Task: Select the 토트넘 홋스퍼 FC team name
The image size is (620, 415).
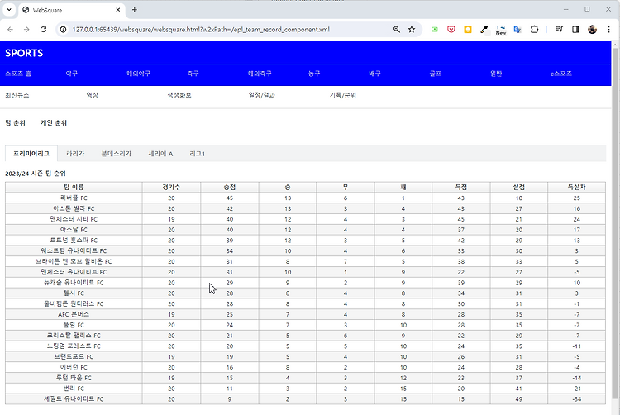Action: pyautogui.click(x=74, y=241)
